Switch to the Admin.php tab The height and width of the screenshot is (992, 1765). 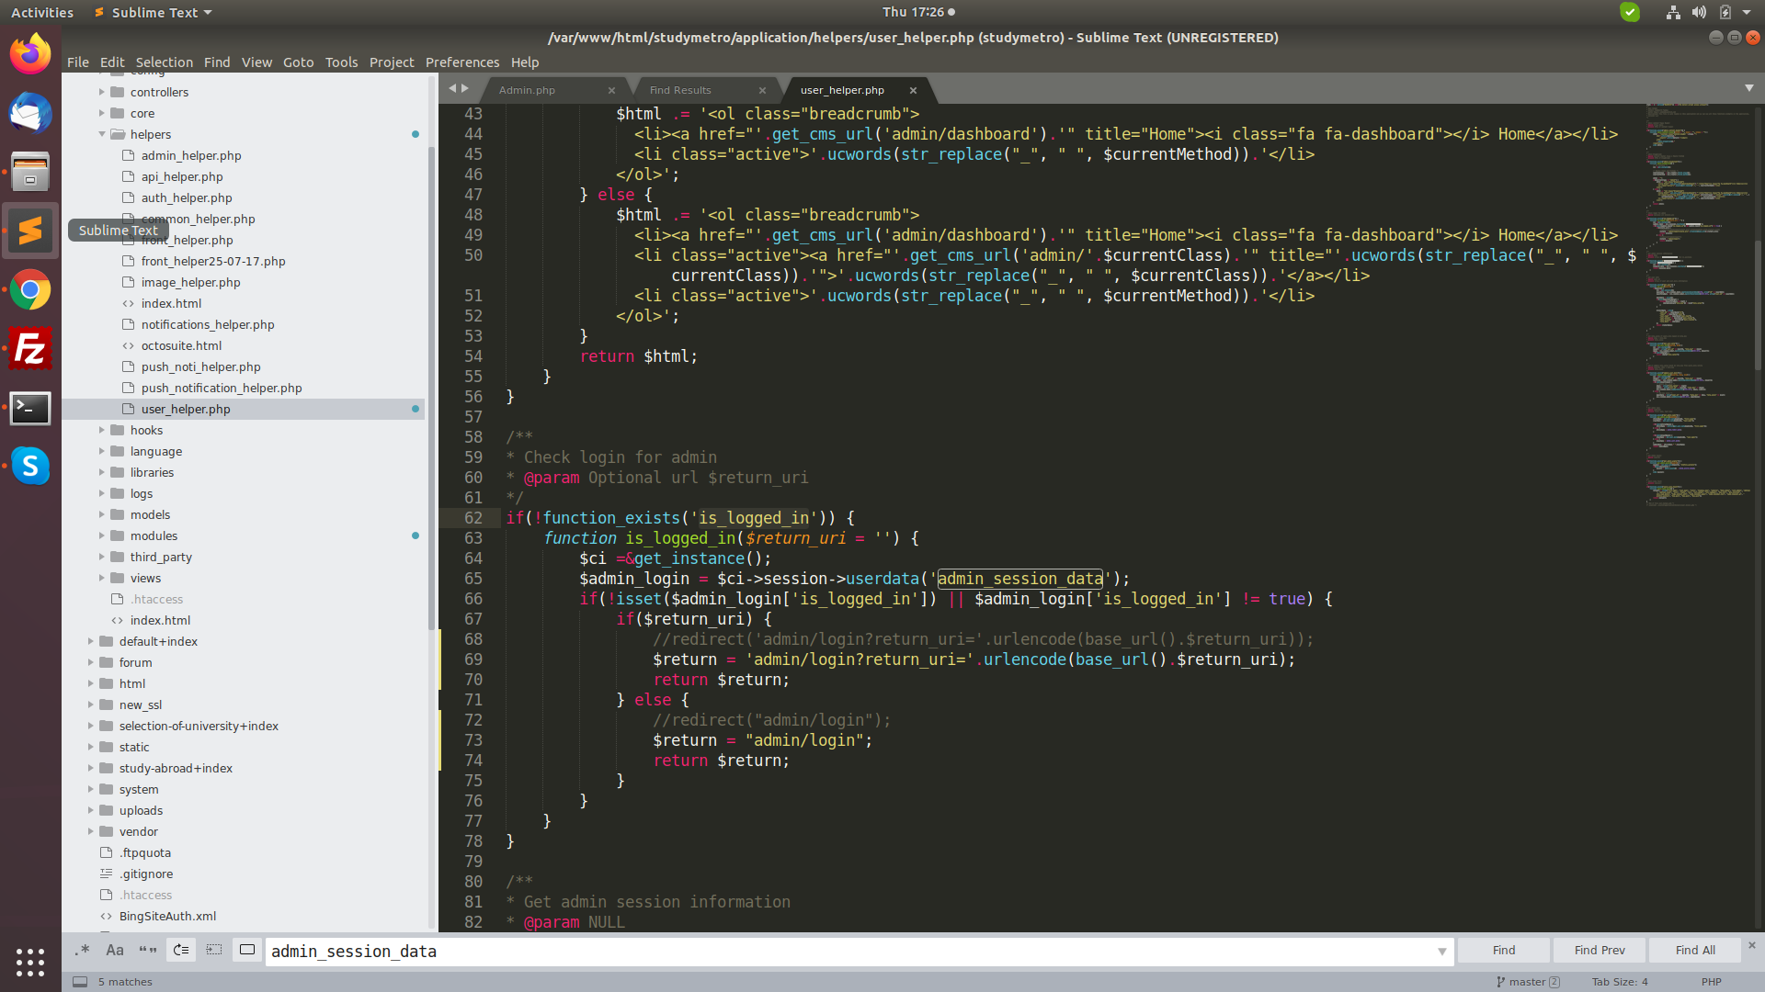pos(528,90)
